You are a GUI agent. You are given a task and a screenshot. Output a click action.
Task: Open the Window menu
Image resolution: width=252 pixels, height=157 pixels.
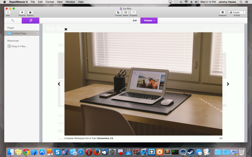pyautogui.click(x=70, y=2)
